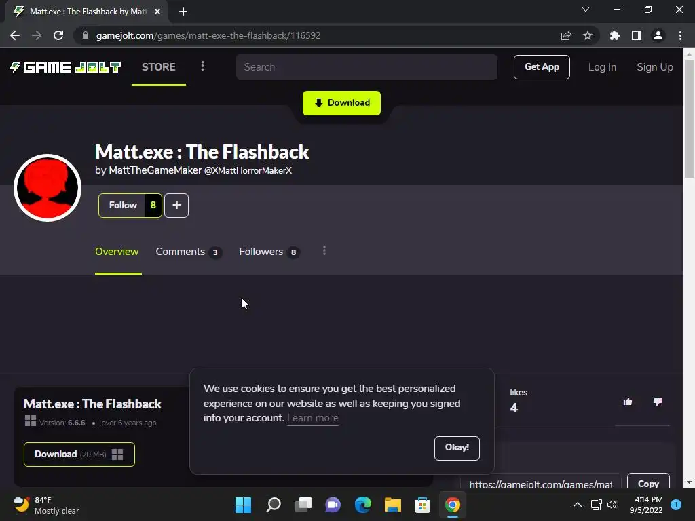Screen dimensions: 695x521
Task: Open the weather widget showing 84°F
Action: pos(47,505)
